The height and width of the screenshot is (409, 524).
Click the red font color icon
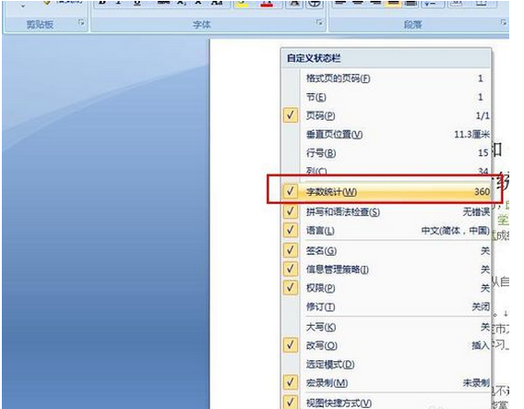pyautogui.click(x=267, y=4)
